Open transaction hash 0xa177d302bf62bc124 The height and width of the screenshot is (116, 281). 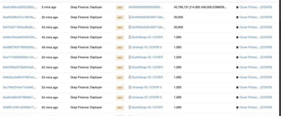tap(20, 57)
